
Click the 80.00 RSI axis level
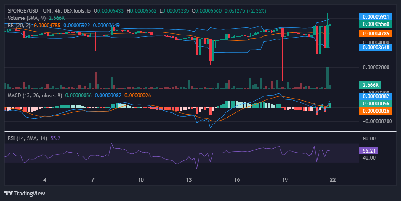(x=369, y=139)
